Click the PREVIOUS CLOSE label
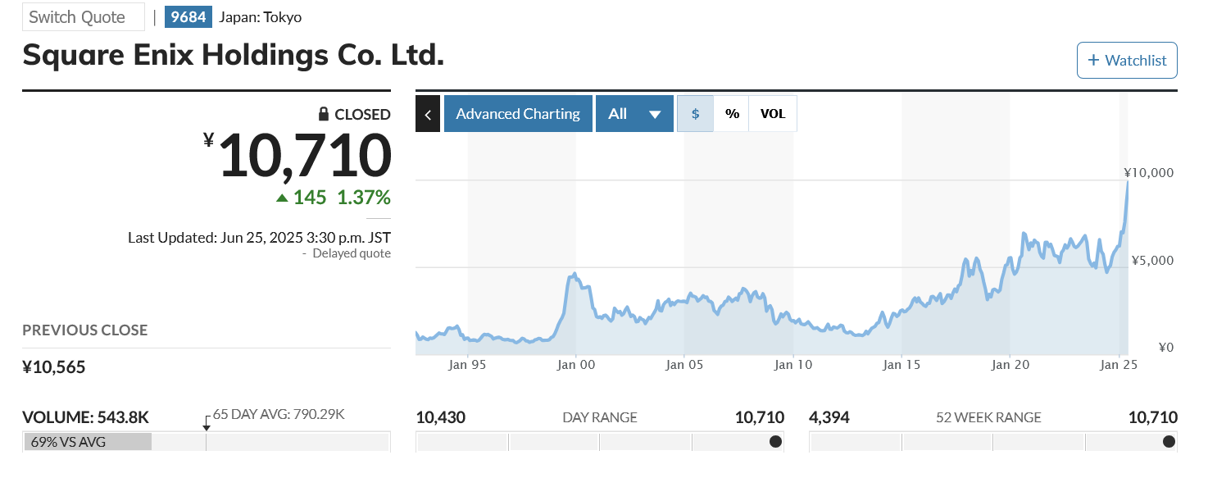This screenshot has width=1208, height=478. click(85, 330)
